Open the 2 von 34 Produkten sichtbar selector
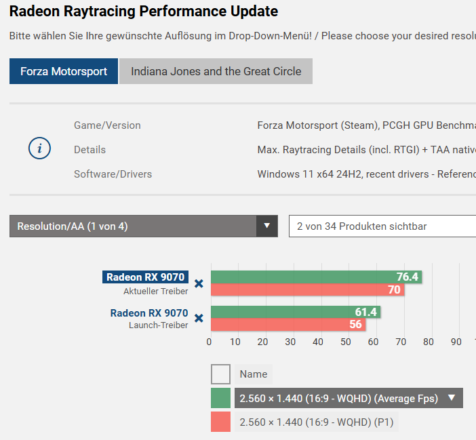The height and width of the screenshot is (440, 476). coord(382,226)
